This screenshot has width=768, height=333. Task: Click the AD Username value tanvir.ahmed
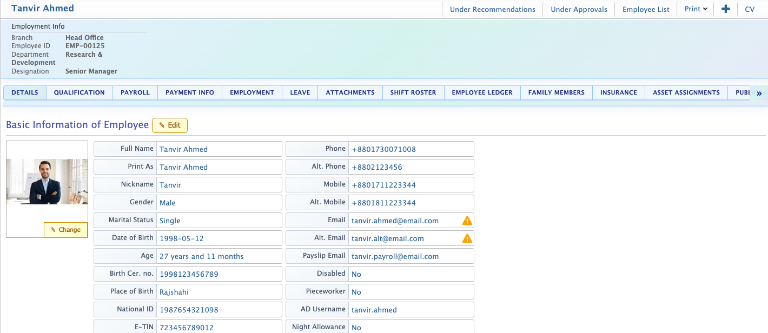click(374, 310)
